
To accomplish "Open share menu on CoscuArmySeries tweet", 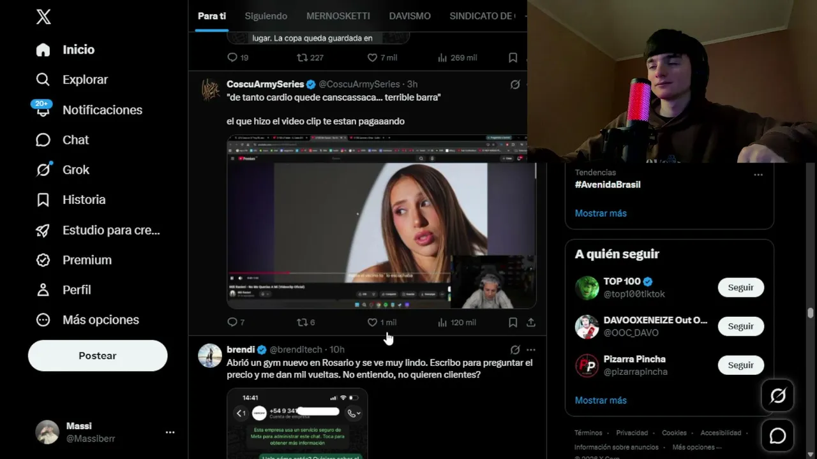I will tap(531, 323).
